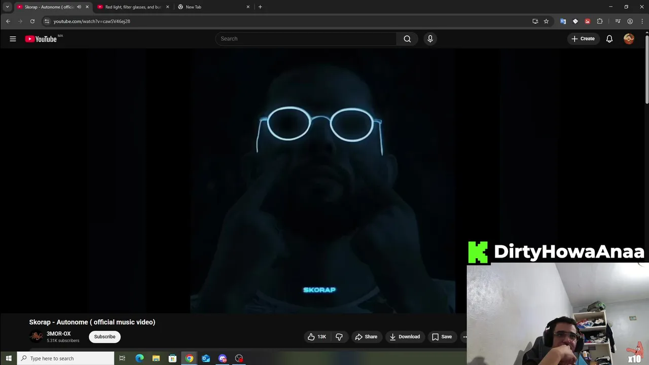Open Outlook from taskbar

click(x=206, y=358)
